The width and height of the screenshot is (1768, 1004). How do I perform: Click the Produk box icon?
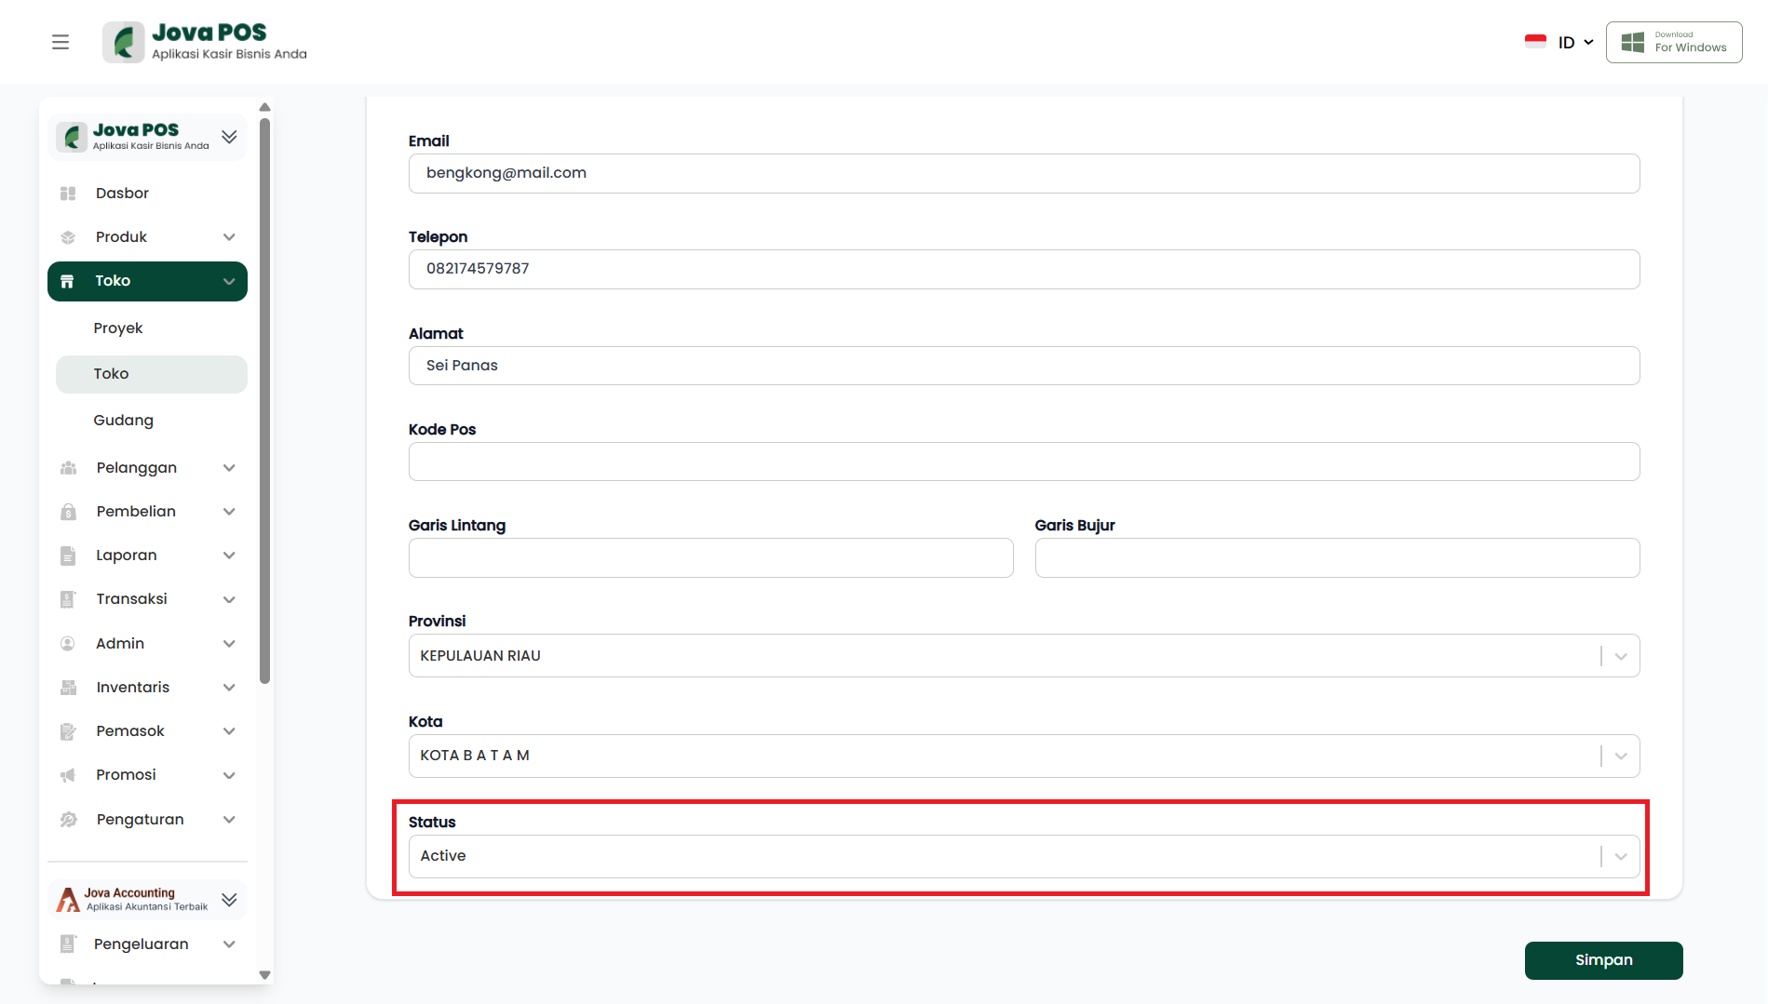[x=68, y=237]
